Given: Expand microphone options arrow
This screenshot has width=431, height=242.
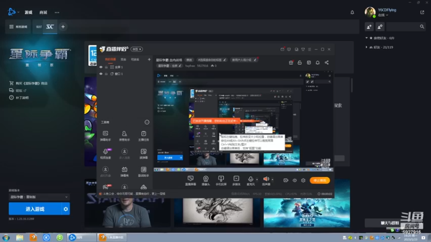Looking at the screenshot, I should (257, 180).
